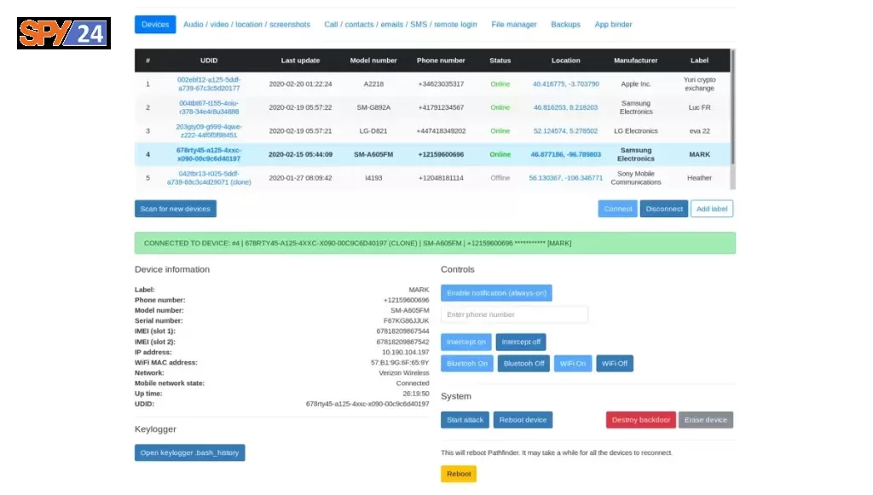Click the green connected-device status banner
The width and height of the screenshot is (873, 495).
click(435, 243)
